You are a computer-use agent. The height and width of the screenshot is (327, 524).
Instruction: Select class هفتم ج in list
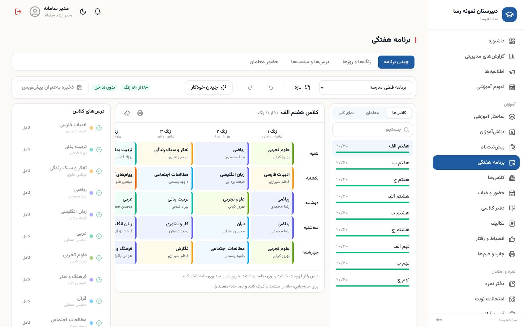click(372, 181)
